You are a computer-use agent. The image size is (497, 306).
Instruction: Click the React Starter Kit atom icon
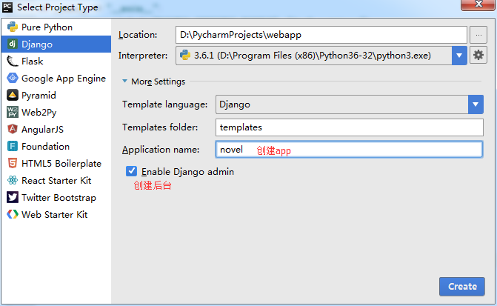click(13, 181)
